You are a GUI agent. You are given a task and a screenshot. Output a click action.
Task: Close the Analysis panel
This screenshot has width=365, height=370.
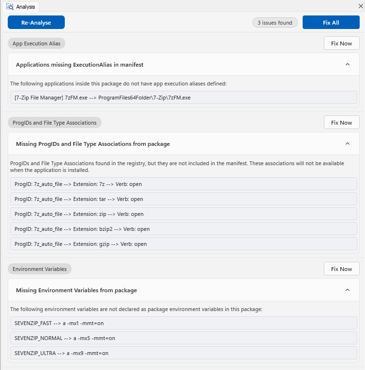pos(361,6)
